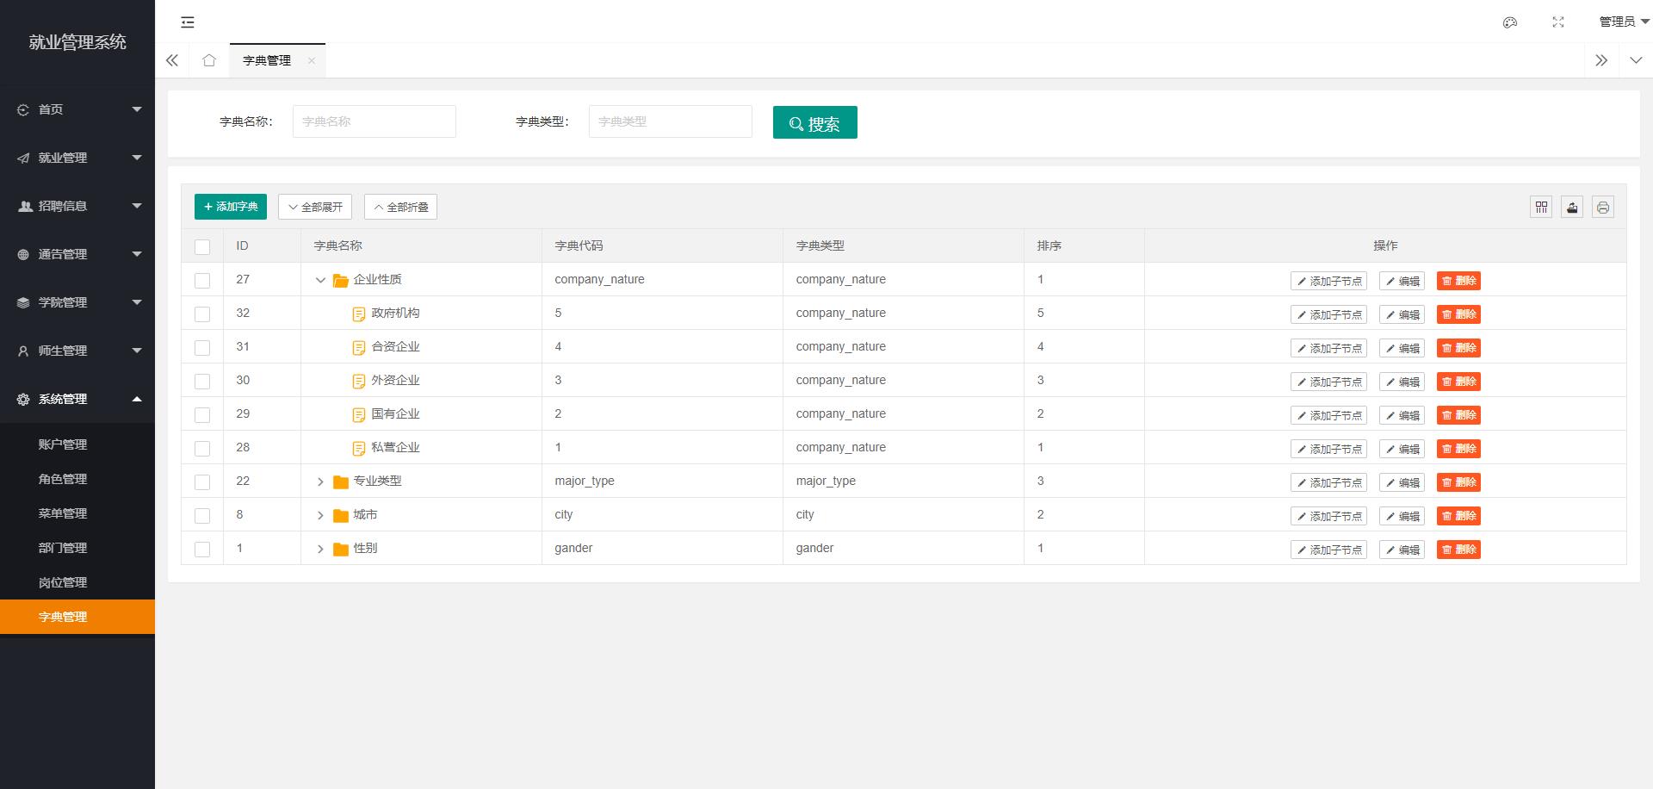Check the row with ID 27
This screenshot has width=1653, height=789.
pyautogui.click(x=202, y=281)
